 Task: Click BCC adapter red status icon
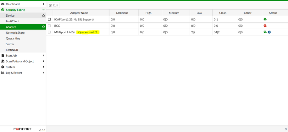265,26
